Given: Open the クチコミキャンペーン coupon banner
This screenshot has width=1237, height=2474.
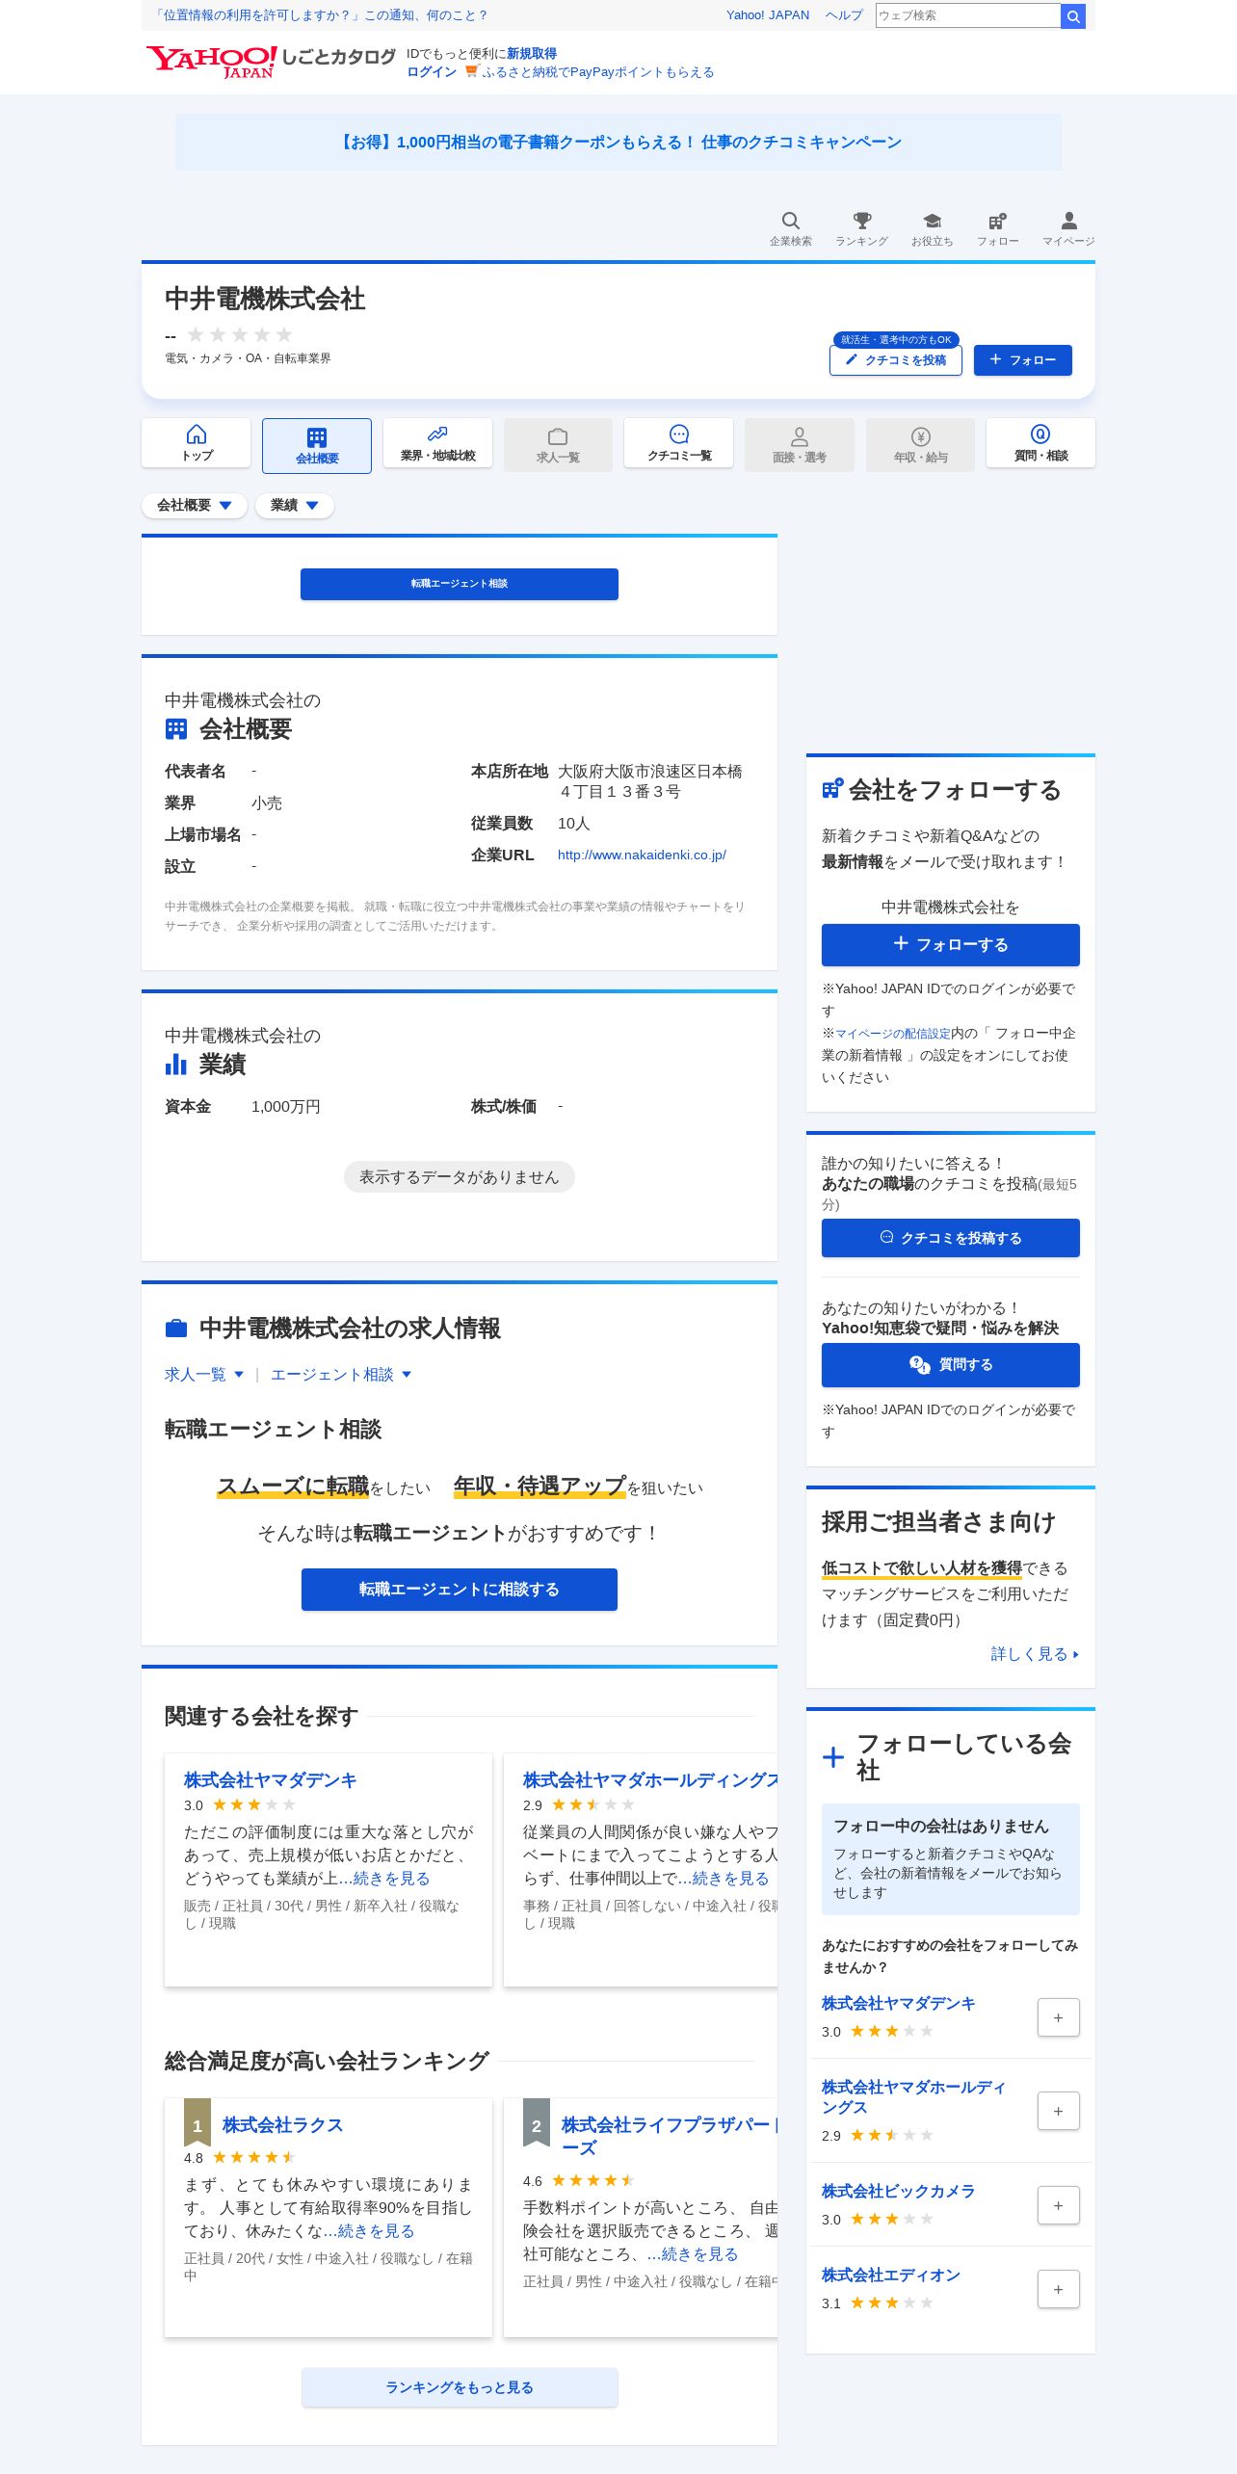Looking at the screenshot, I should (x=618, y=143).
